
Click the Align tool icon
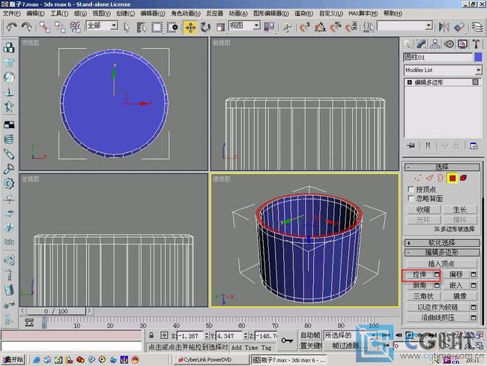pos(459,27)
